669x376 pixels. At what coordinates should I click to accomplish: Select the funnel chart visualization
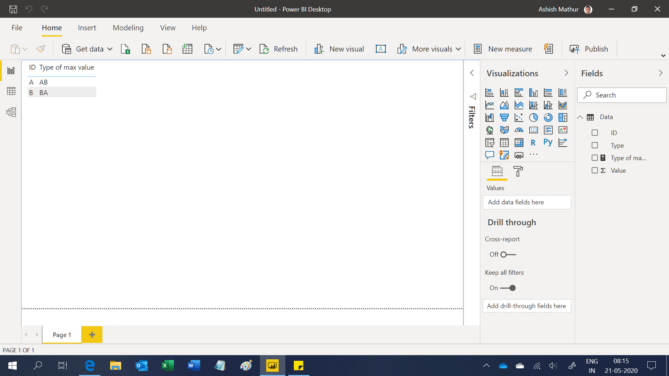tap(504, 118)
